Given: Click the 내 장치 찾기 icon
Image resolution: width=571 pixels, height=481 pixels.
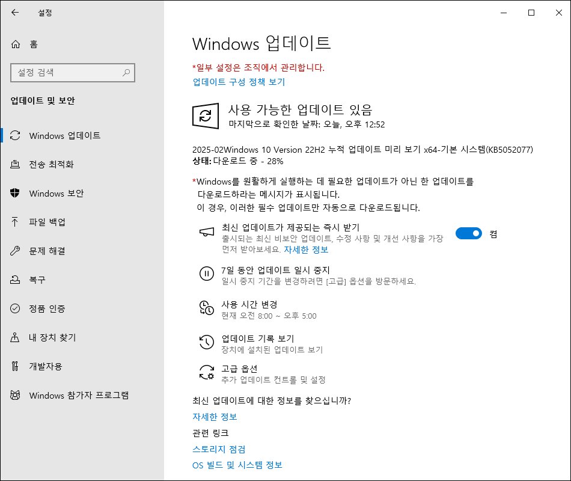Looking at the screenshot, I should [15, 337].
